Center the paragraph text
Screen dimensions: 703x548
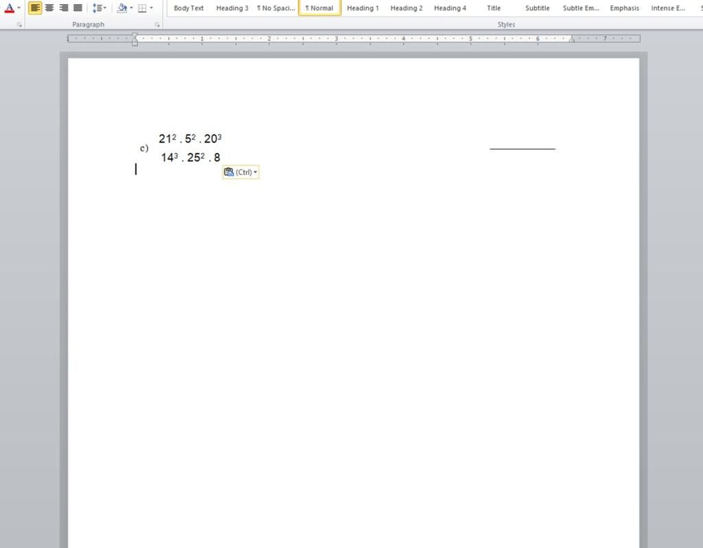[x=49, y=8]
